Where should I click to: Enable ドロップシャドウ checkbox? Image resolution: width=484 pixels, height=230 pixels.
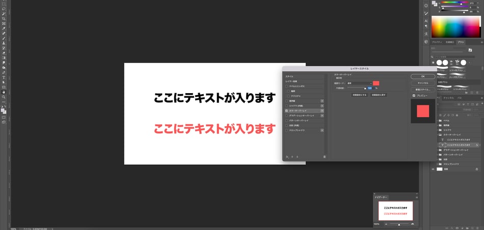point(286,130)
